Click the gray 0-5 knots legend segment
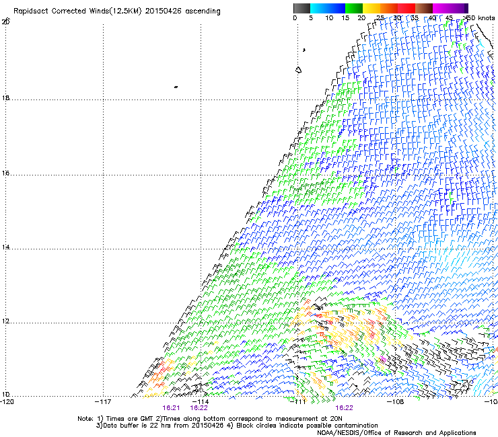Screen dimensions: 498x437 (x=301, y=8)
